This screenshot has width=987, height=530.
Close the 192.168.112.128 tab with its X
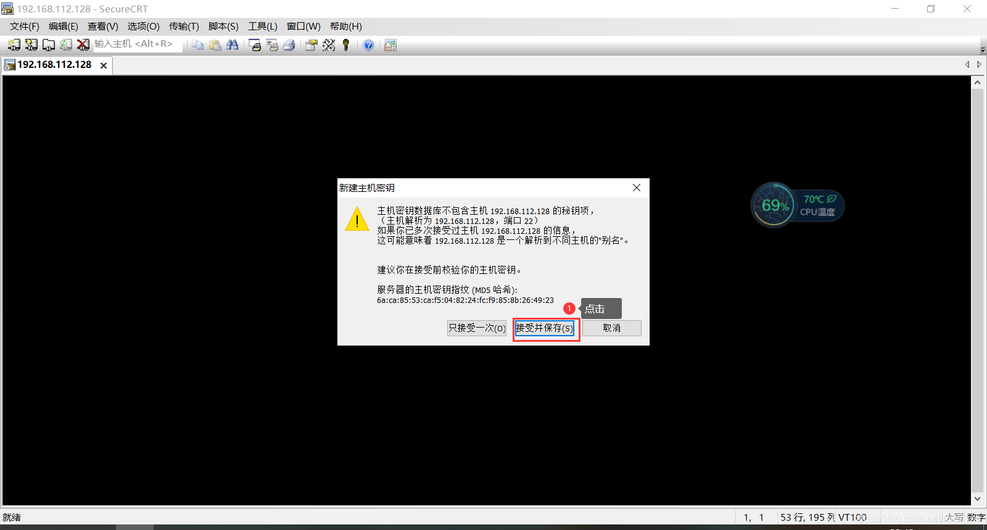tap(104, 65)
